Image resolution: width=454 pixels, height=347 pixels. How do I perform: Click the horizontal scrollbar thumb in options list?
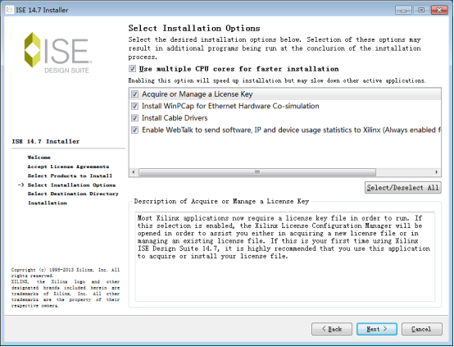pyautogui.click(x=257, y=172)
